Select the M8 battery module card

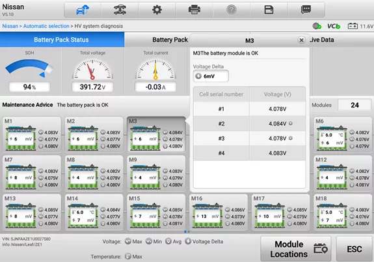pos(94,173)
